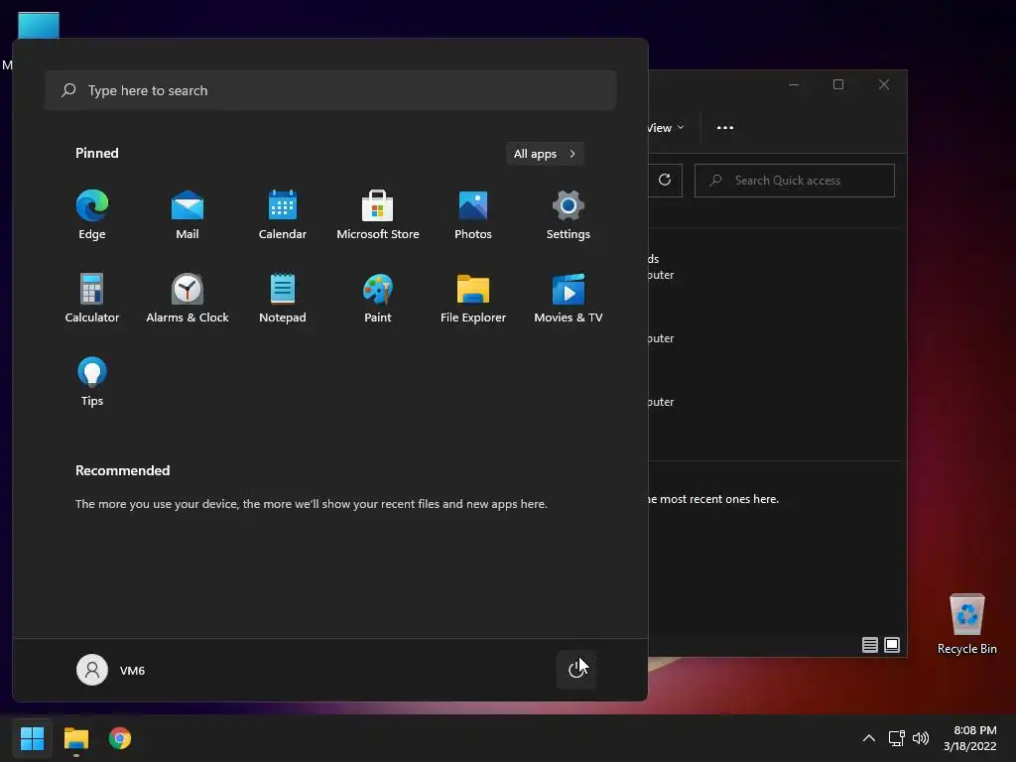Open File Explorer pinned app

(x=473, y=298)
